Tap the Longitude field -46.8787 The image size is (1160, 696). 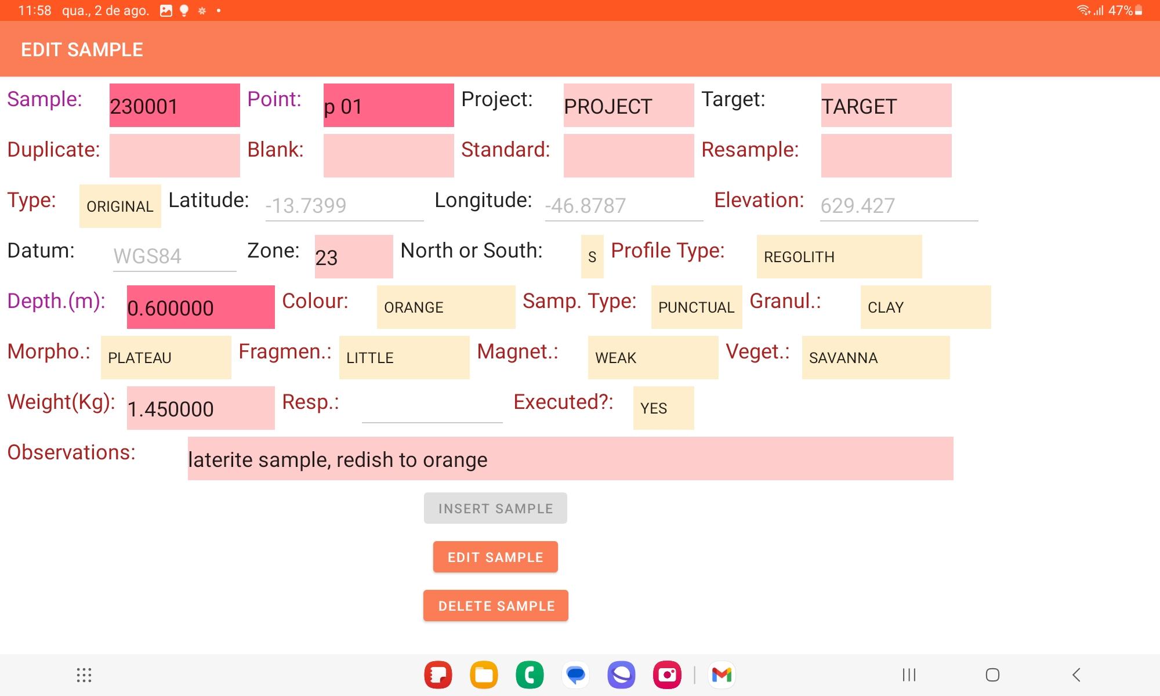coord(624,205)
